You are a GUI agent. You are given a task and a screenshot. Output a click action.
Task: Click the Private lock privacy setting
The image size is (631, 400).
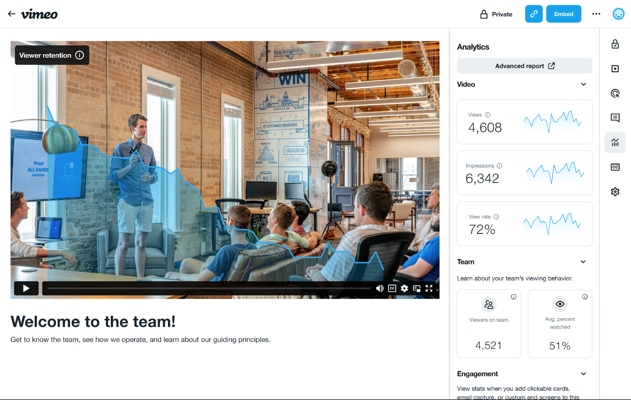pos(496,14)
